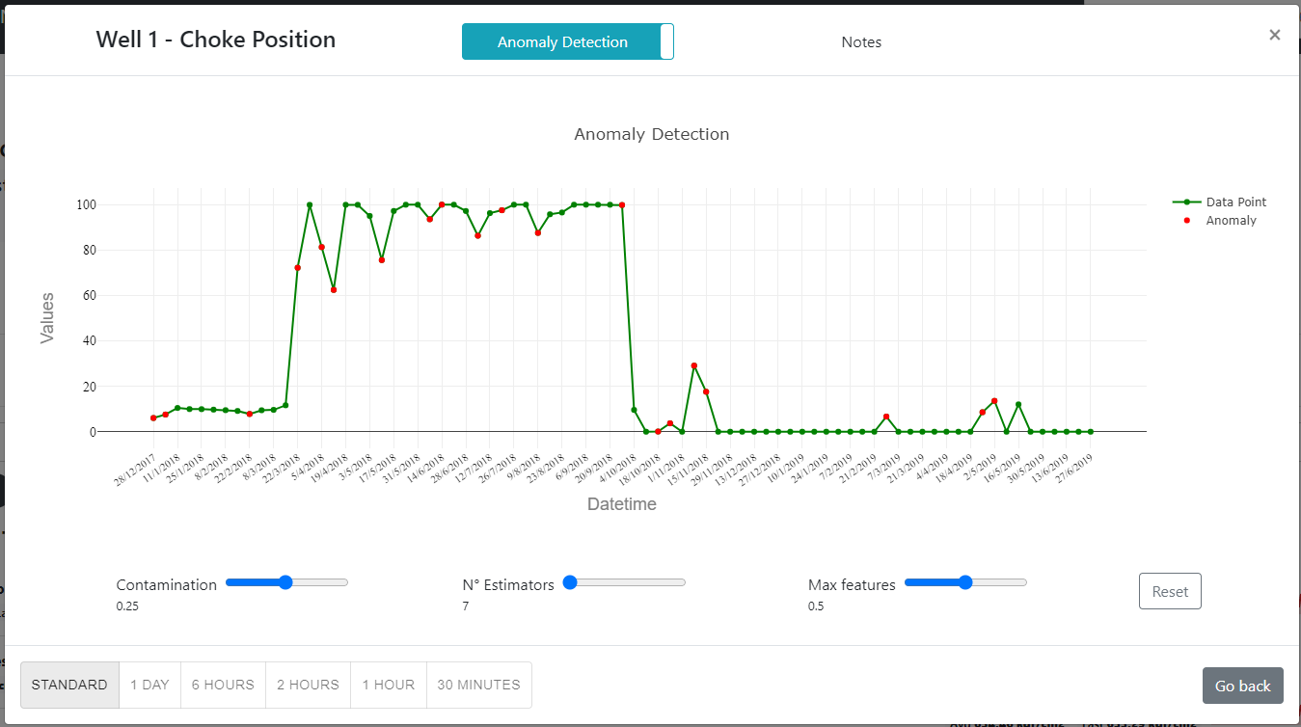Click the first red anomaly point at 28/12/2017

tap(153, 418)
